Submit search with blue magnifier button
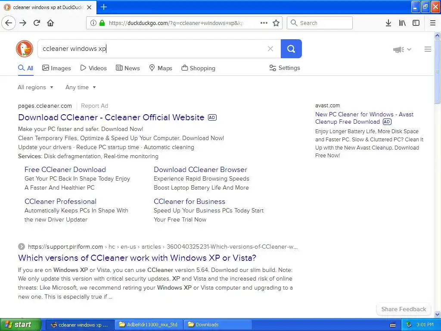Viewport: 441px width, 331px height. (x=291, y=49)
